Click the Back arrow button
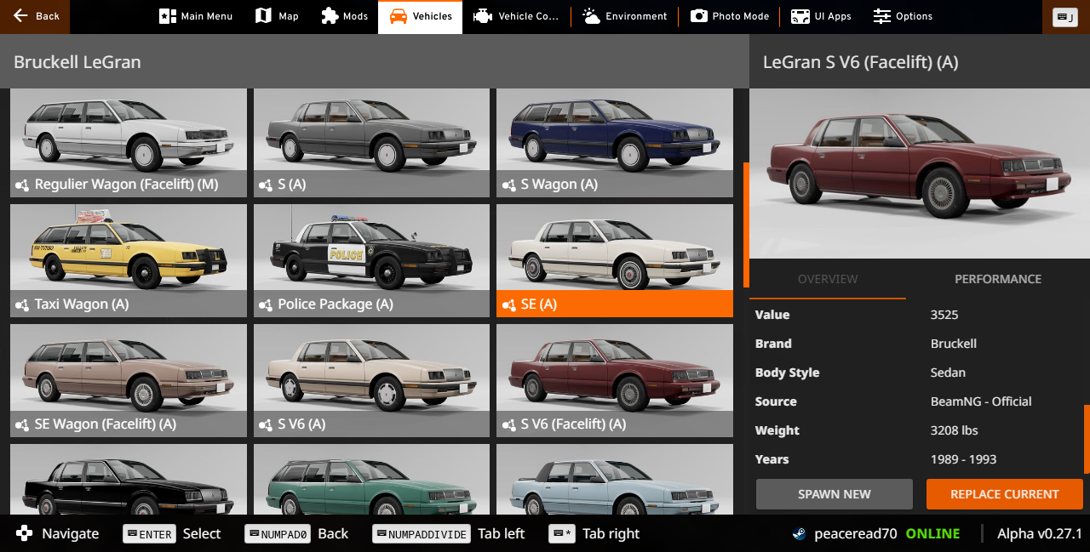The image size is (1090, 552). [x=35, y=16]
